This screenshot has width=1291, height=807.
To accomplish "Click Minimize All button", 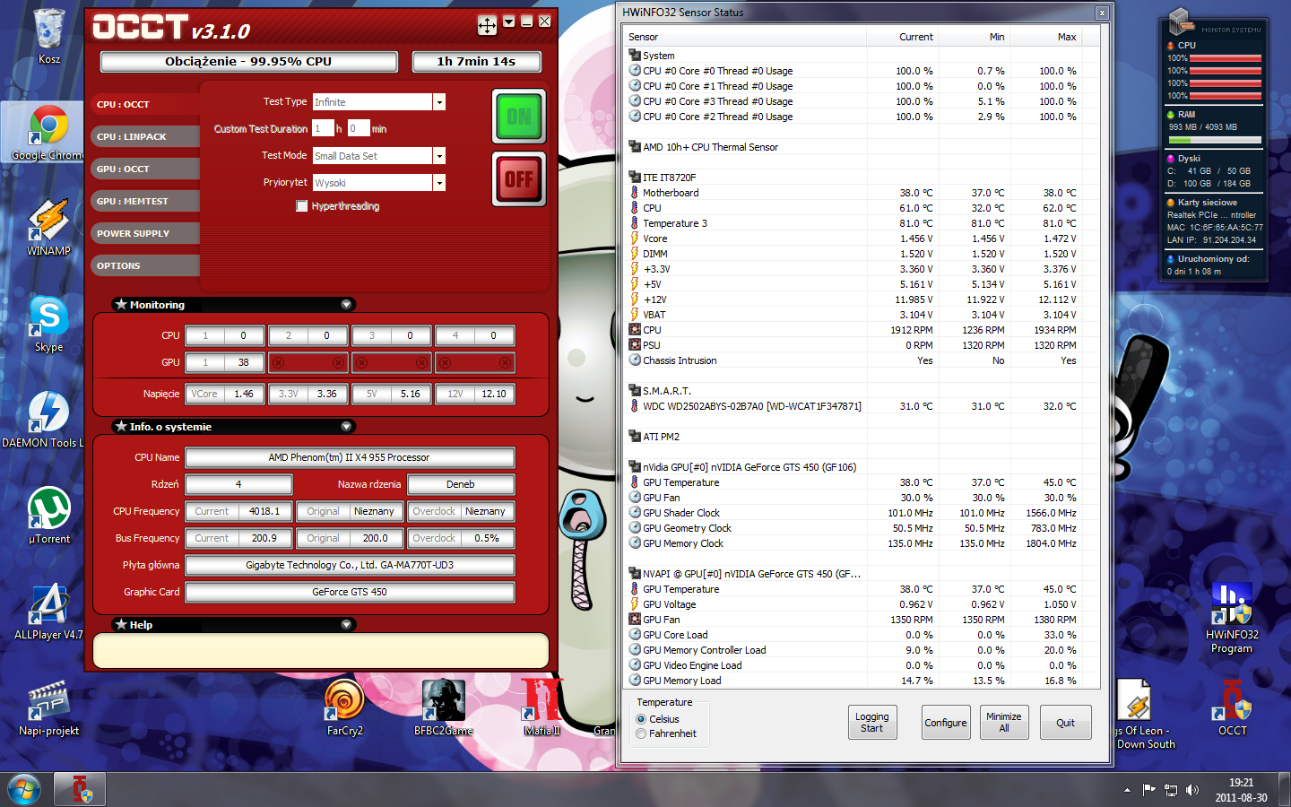I will click(1004, 723).
